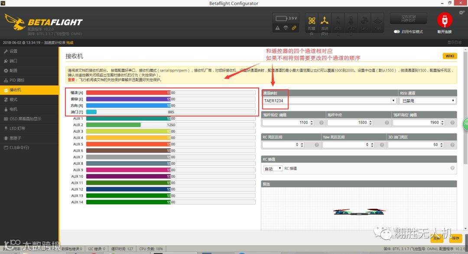Open the RSSI 通道 dropdown showing 已禁用
Image resolution: width=468 pixels, height=254 pixels.
pos(428,101)
